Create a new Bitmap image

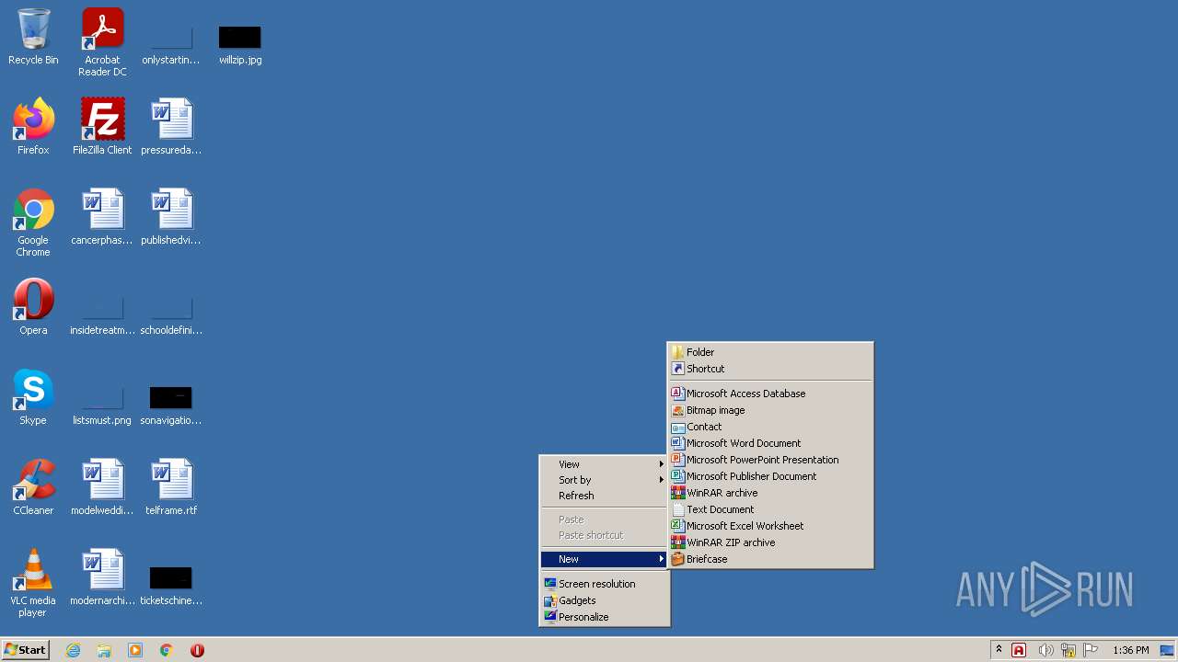(770, 410)
